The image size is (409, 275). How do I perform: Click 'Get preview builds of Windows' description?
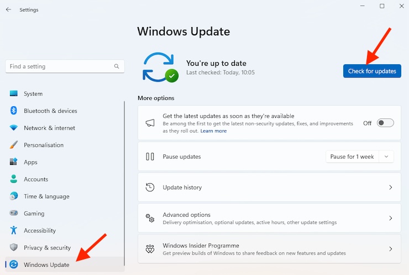coord(254,253)
